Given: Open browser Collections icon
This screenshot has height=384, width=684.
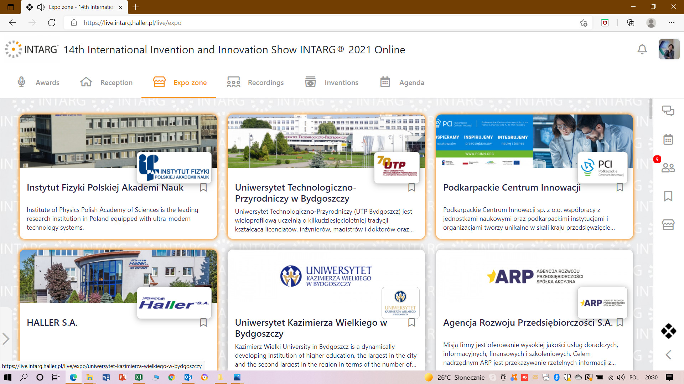Looking at the screenshot, I should (630, 23).
